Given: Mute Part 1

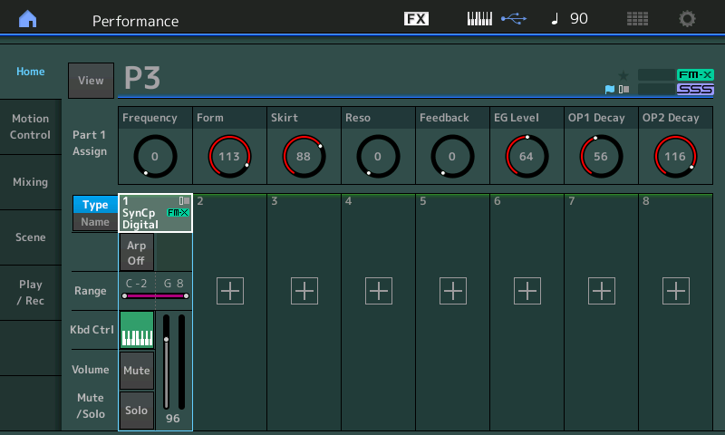Looking at the screenshot, I should tap(137, 370).
